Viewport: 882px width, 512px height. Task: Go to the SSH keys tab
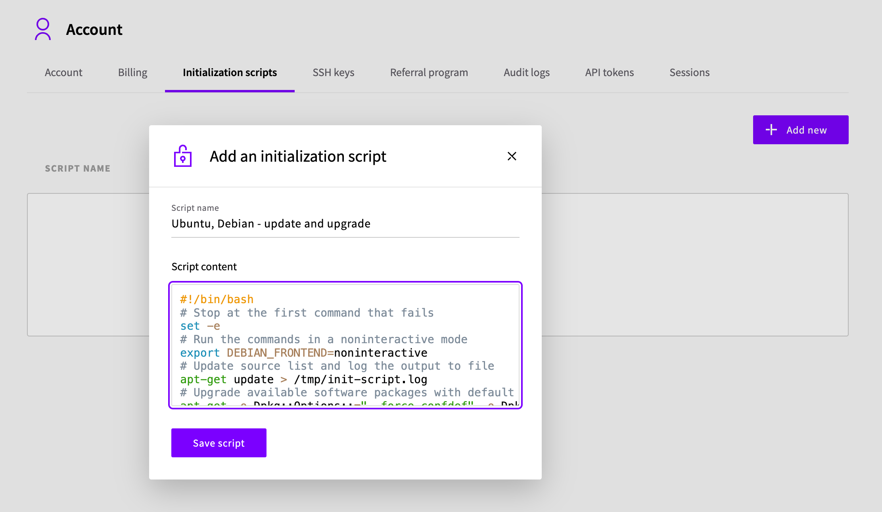[x=334, y=73]
